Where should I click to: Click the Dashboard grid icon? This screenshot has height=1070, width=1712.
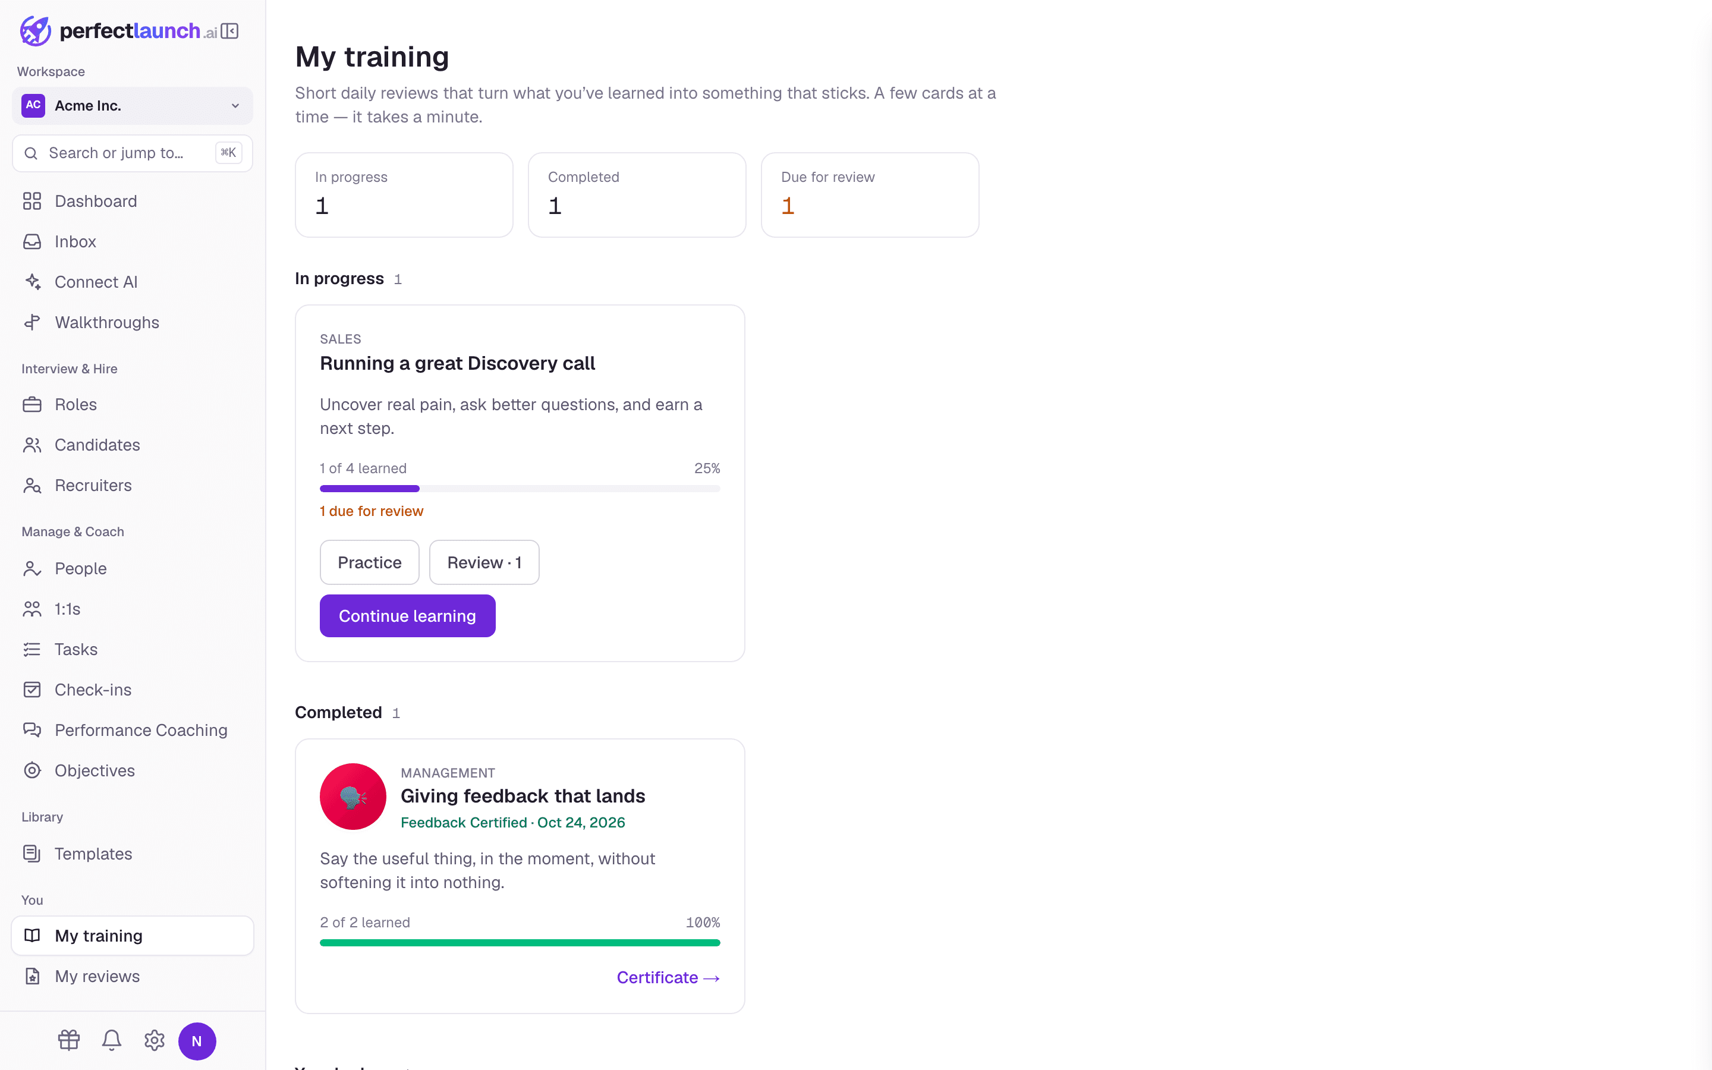(x=32, y=201)
